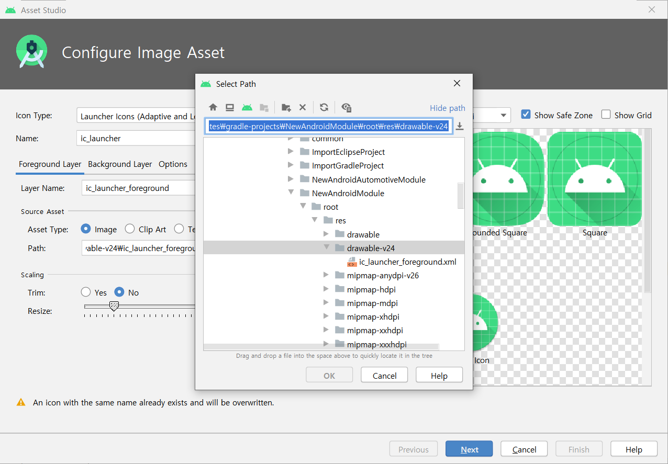Click the Resize slider handle
The image size is (668, 464).
(x=114, y=307)
